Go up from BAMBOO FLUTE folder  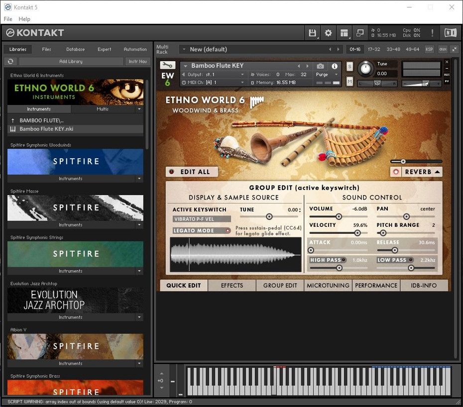click(x=13, y=120)
